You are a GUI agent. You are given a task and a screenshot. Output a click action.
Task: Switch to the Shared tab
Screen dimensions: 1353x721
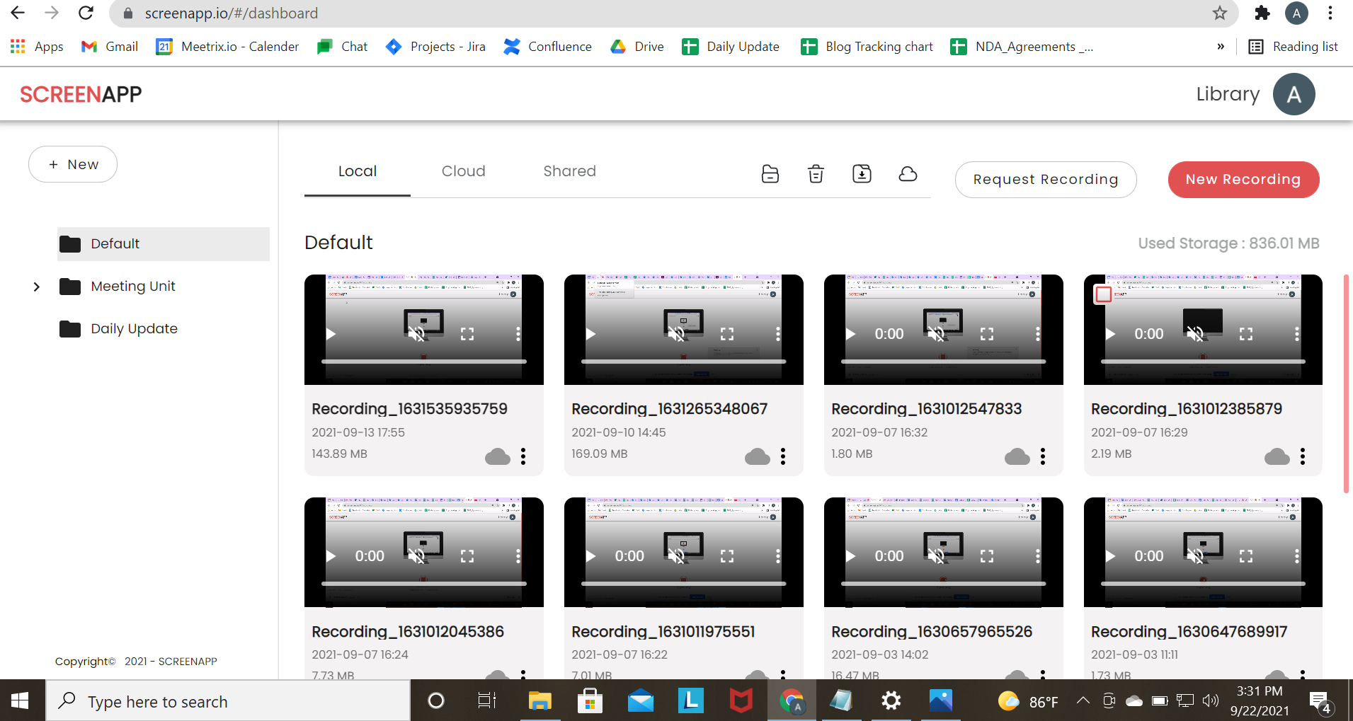pos(569,171)
